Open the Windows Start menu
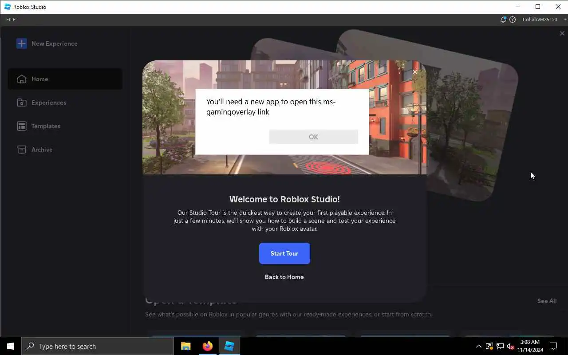The image size is (568, 355). coord(11,346)
